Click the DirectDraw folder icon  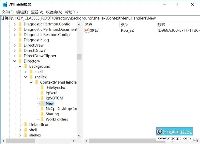[x=20, y=45]
